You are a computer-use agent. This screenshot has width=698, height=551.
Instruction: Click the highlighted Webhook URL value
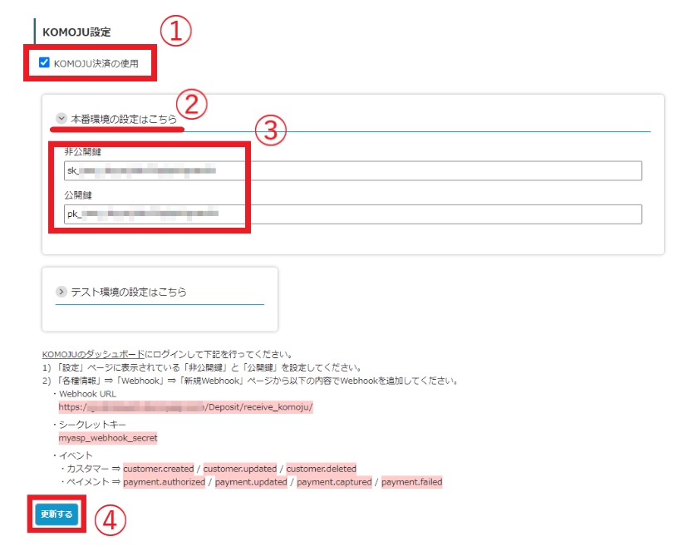point(185,407)
